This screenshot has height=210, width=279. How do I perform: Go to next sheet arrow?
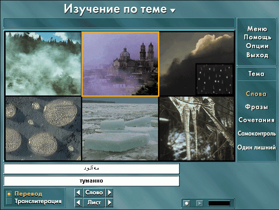(109, 203)
